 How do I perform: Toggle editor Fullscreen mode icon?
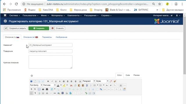tap(39, 89)
